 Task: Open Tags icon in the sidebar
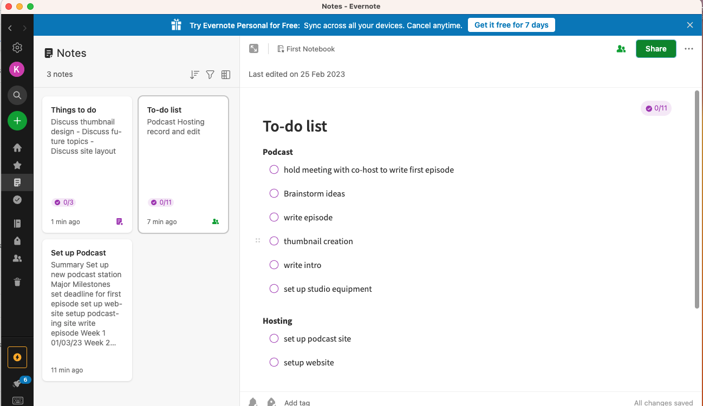point(17,241)
